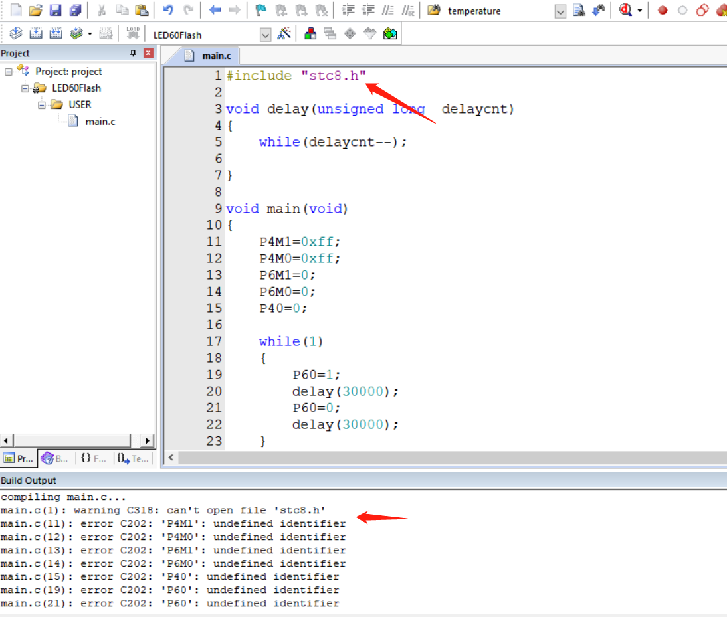Undo the last edit
Viewport: 727px width, 617px height.
pyautogui.click(x=168, y=10)
